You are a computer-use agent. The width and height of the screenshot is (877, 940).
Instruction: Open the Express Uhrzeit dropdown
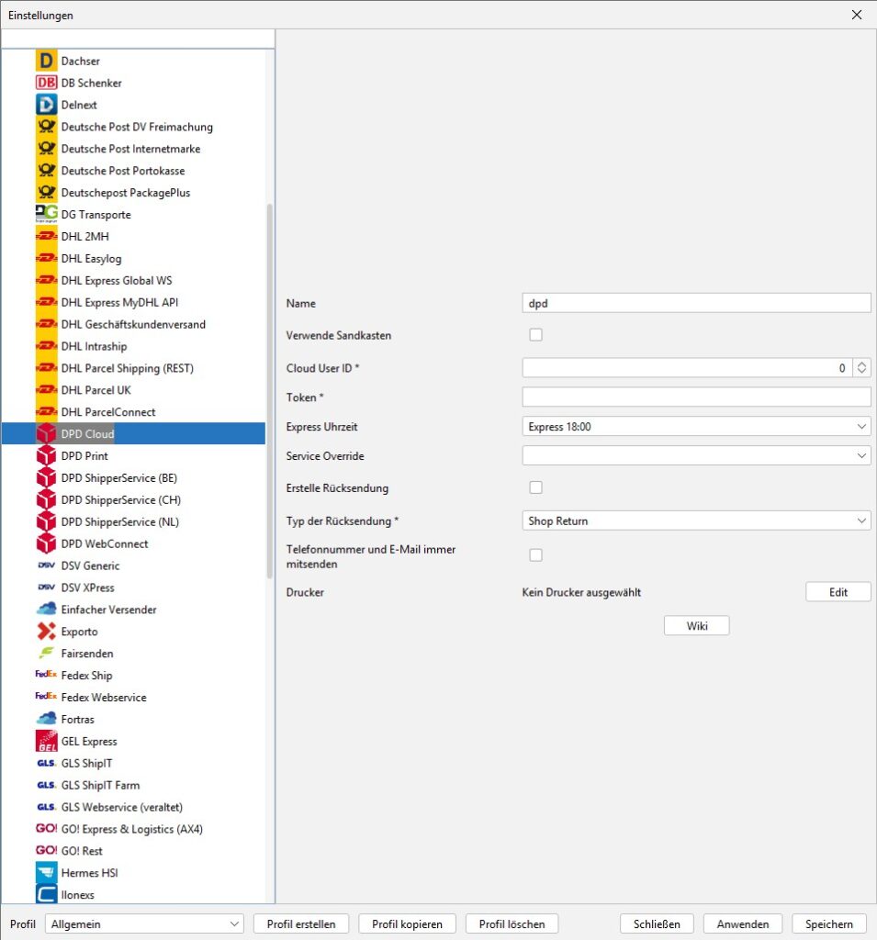(695, 427)
